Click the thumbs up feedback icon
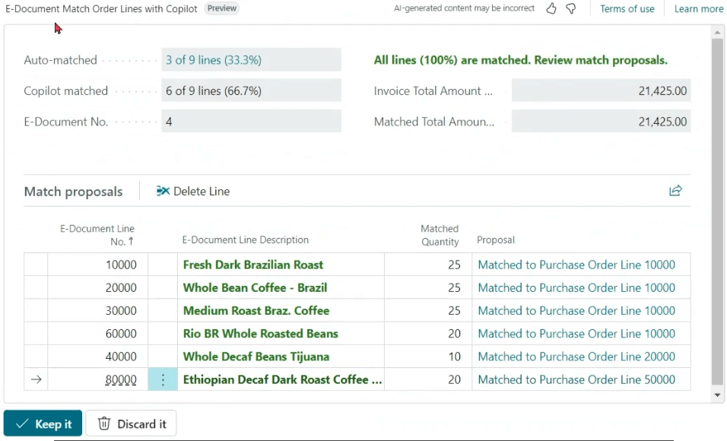The image size is (727, 441). coord(551,8)
